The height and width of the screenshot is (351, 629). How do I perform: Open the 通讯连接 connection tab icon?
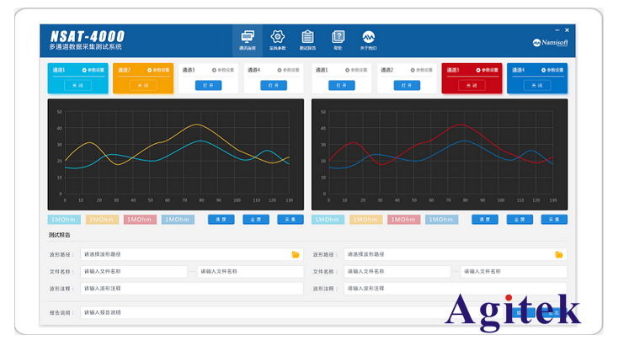[248, 38]
